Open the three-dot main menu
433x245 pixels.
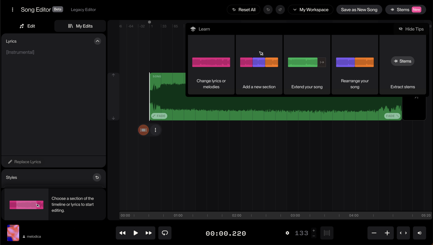click(12, 10)
